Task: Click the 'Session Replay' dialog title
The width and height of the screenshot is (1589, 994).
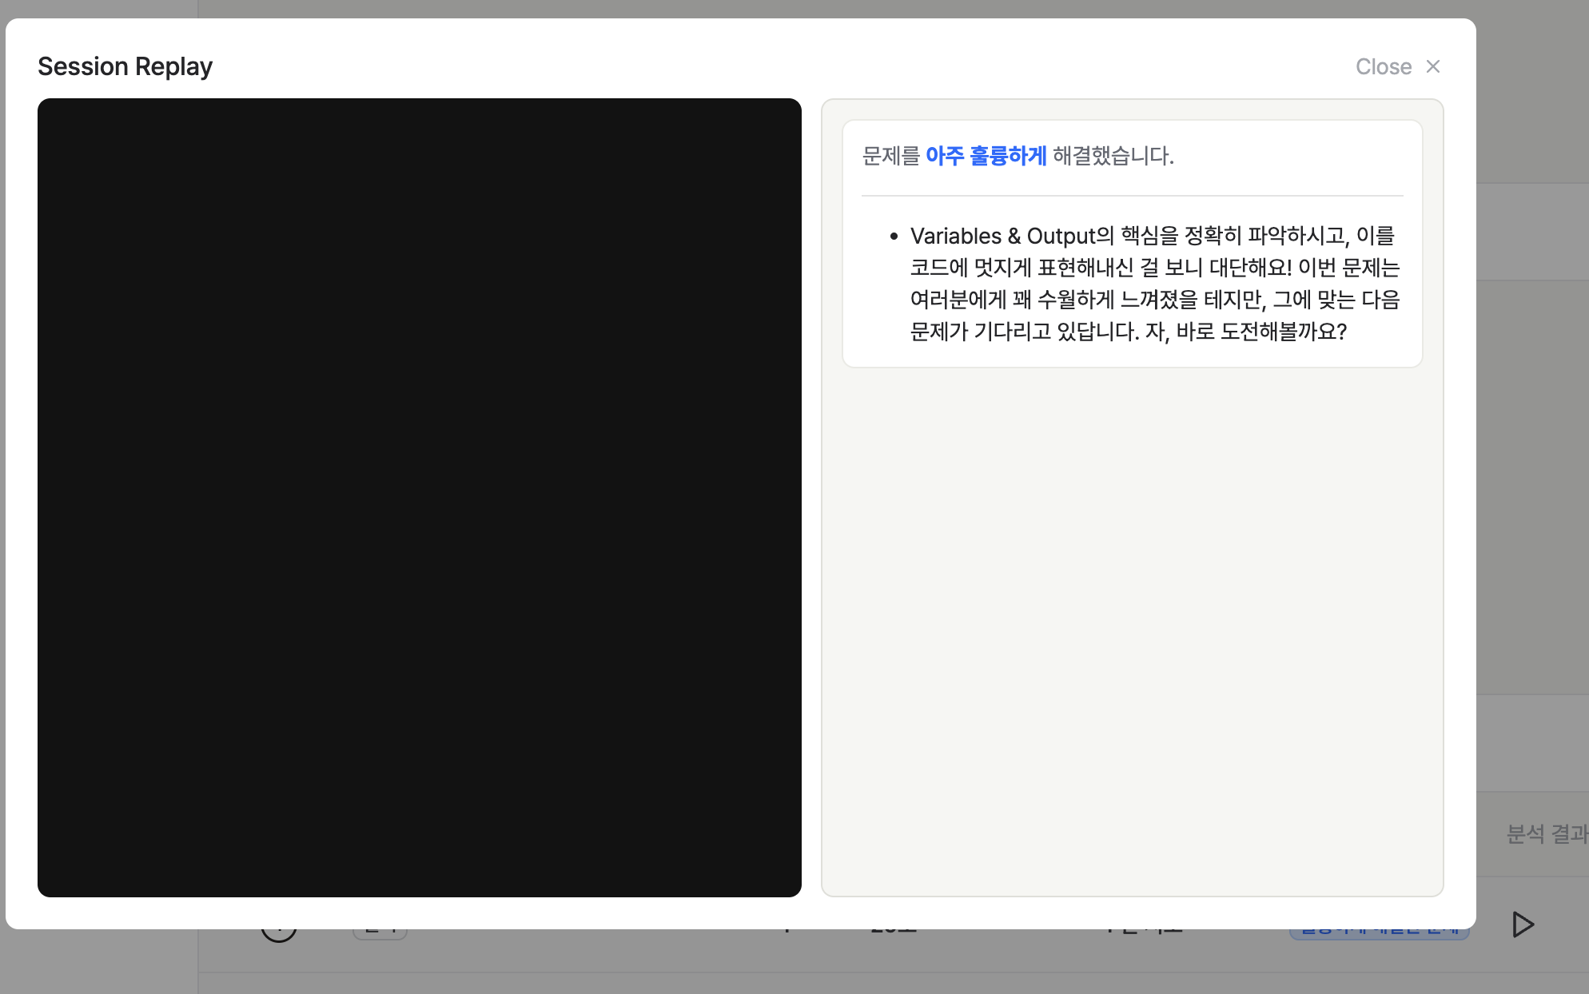Action: 125,66
